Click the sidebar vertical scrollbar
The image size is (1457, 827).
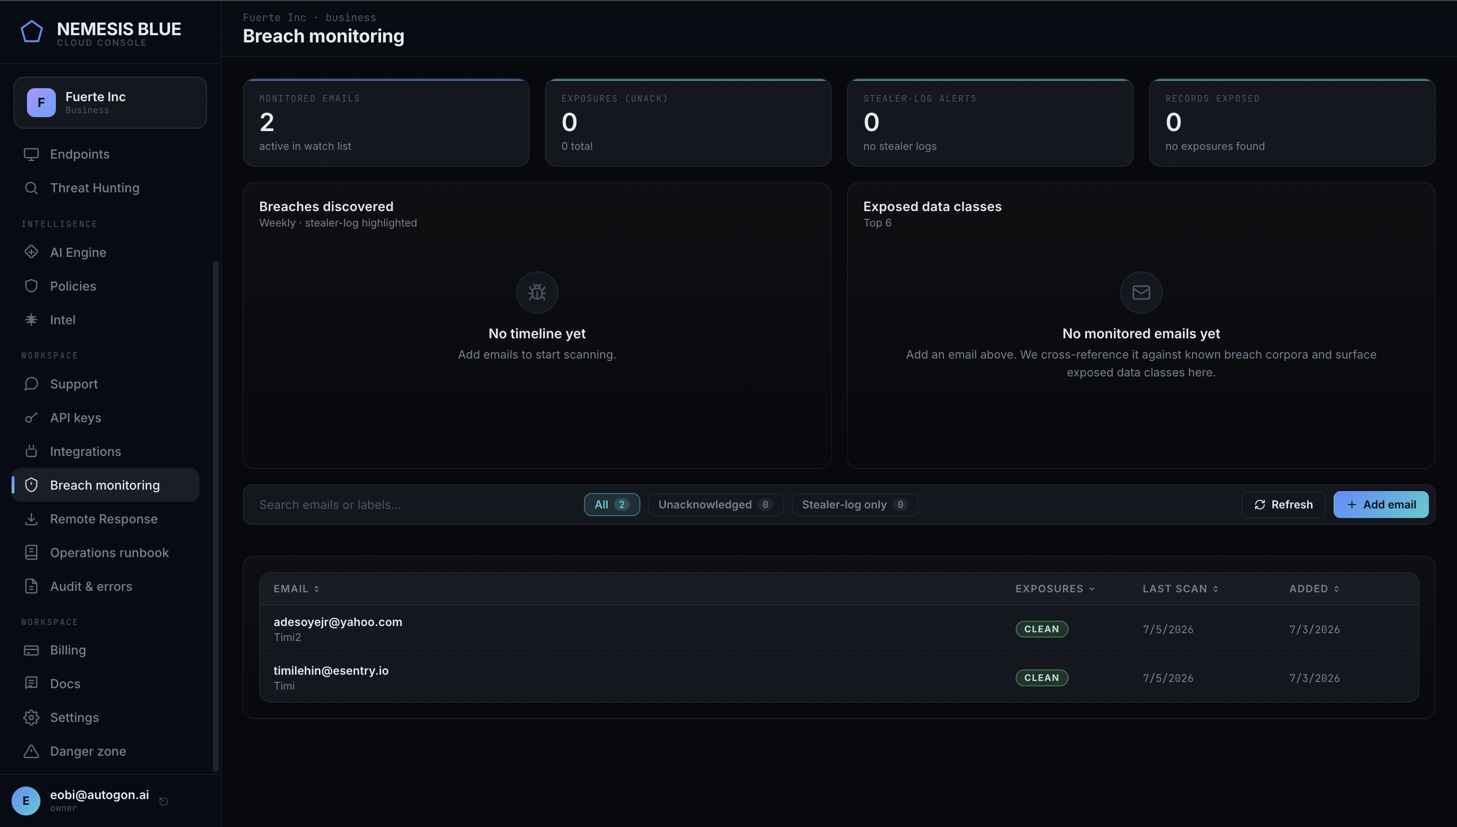pyautogui.click(x=216, y=516)
